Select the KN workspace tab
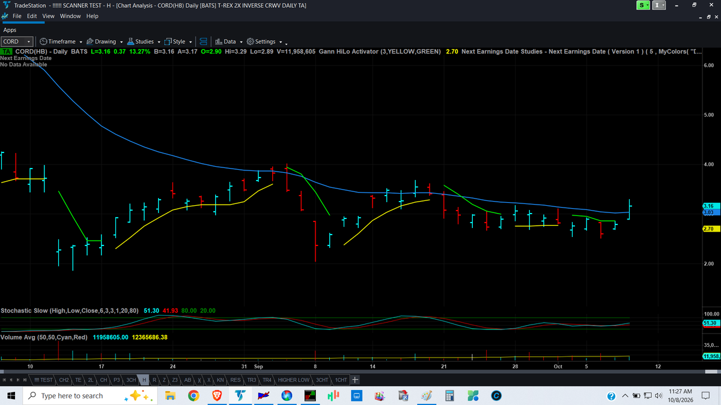The width and height of the screenshot is (721, 405). pyautogui.click(x=221, y=380)
